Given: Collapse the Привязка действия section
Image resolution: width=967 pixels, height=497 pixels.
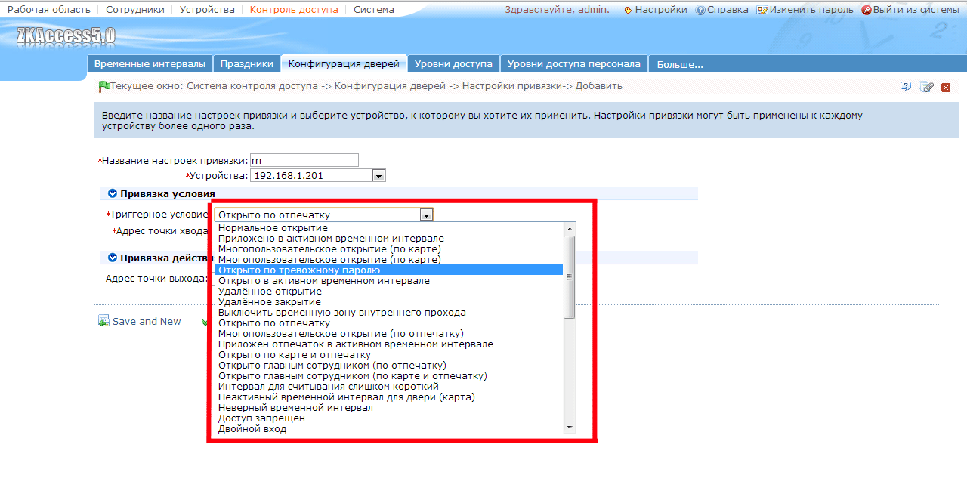Looking at the screenshot, I should [113, 258].
